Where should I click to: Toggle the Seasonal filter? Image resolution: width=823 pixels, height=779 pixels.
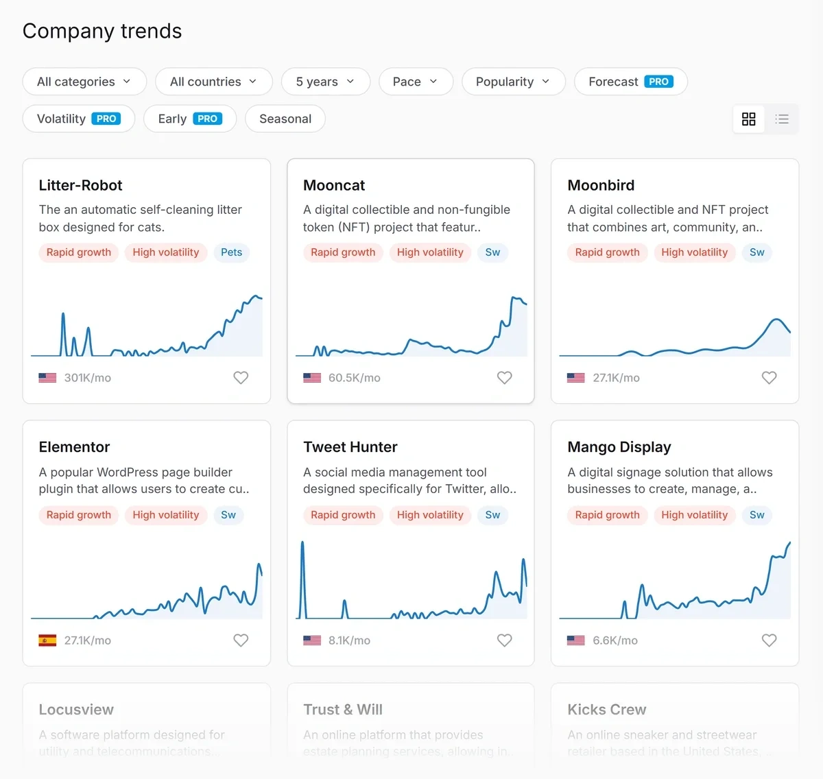(x=285, y=119)
